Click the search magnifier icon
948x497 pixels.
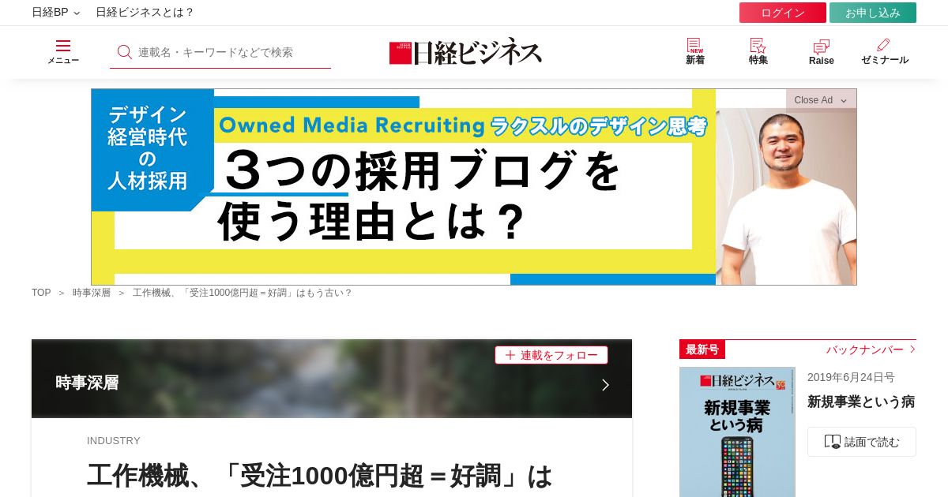(x=124, y=52)
